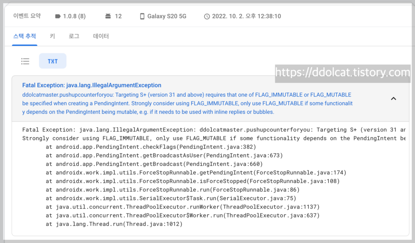Click the 이벤트 요약 label
The width and height of the screenshot is (415, 243).
(x=27, y=16)
